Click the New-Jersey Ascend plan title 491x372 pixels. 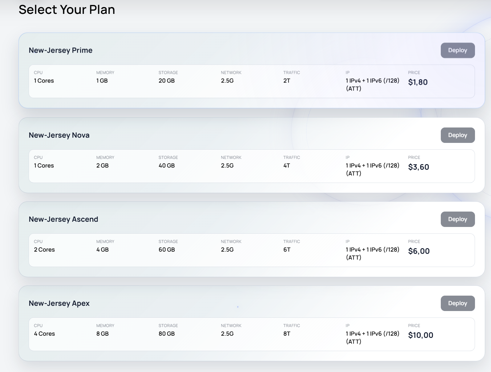63,219
